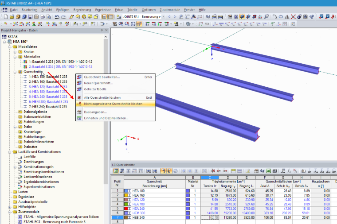
Task: Redo the last undone action
Action: pos(63,17)
